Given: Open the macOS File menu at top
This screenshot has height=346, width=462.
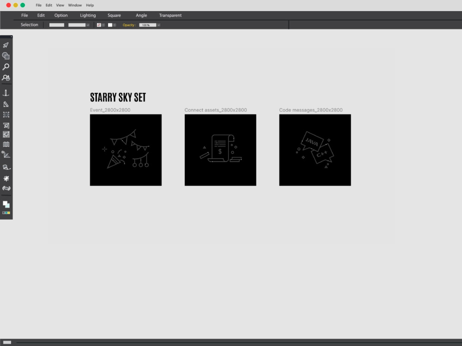Looking at the screenshot, I should click(39, 5).
